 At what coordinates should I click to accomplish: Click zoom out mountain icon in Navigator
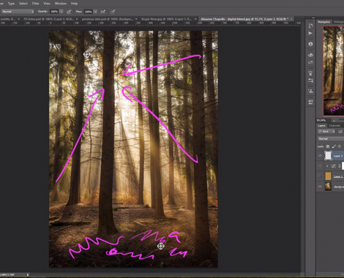coord(334,120)
